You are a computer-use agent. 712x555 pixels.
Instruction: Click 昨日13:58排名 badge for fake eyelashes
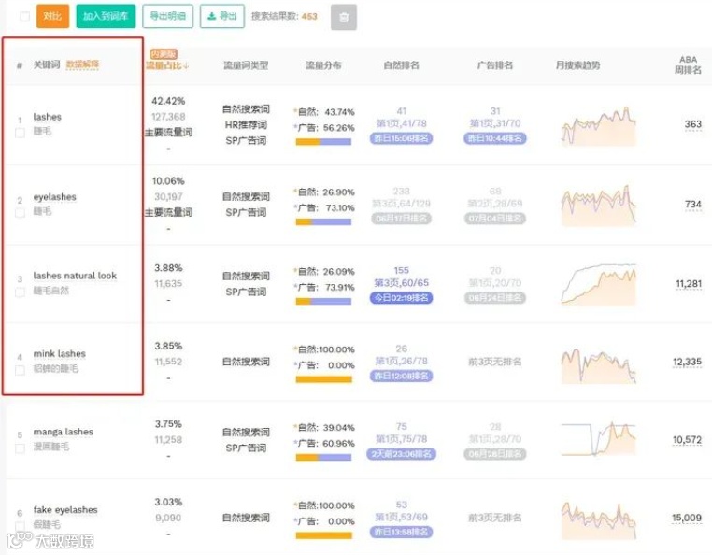coord(401,532)
